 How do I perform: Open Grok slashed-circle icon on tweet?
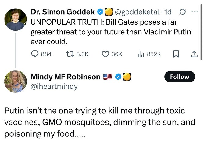(183, 12)
